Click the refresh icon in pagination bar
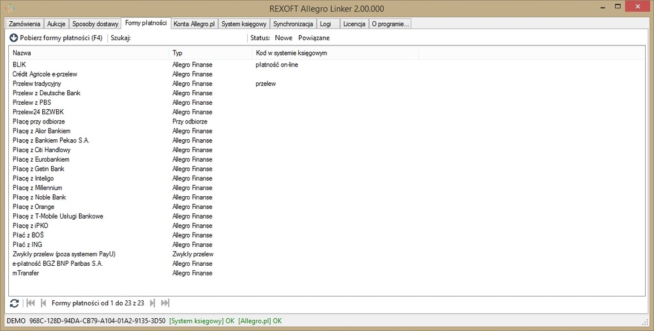Image resolution: width=654 pixels, height=331 pixels. [14, 304]
